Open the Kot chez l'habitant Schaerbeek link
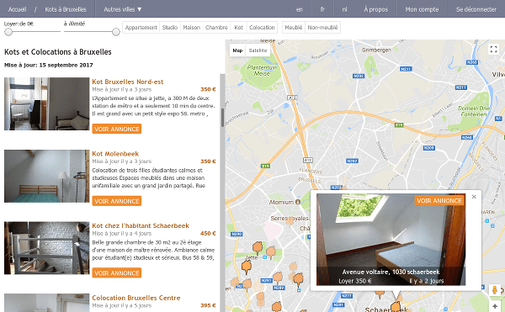This screenshot has height=312, width=505. (141, 225)
